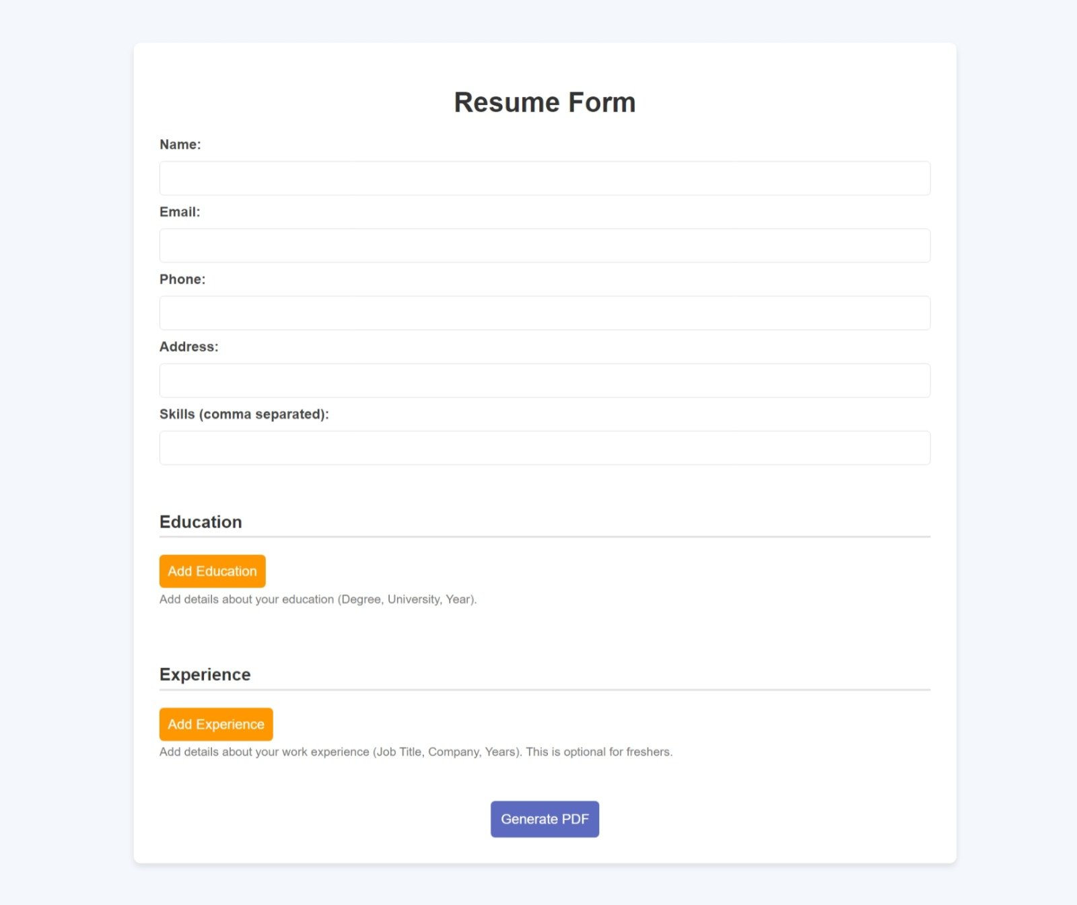1077x905 pixels.
Task: Click the Skills comma separated input
Action: 545,448
